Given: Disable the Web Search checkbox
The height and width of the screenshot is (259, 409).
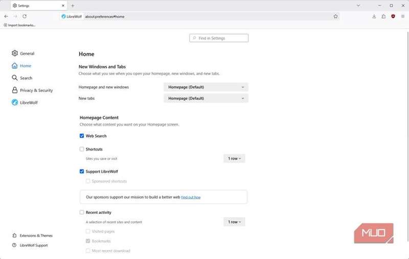Looking at the screenshot, I should 82,136.
